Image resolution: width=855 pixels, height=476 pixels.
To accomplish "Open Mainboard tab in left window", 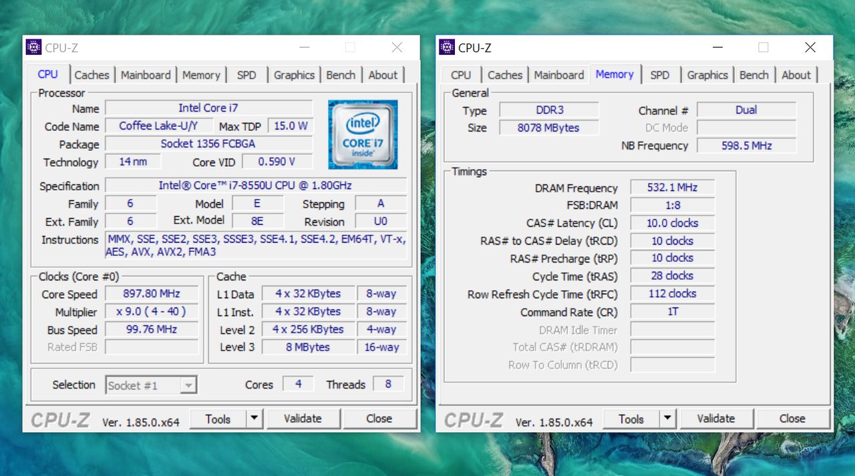I will click(146, 75).
